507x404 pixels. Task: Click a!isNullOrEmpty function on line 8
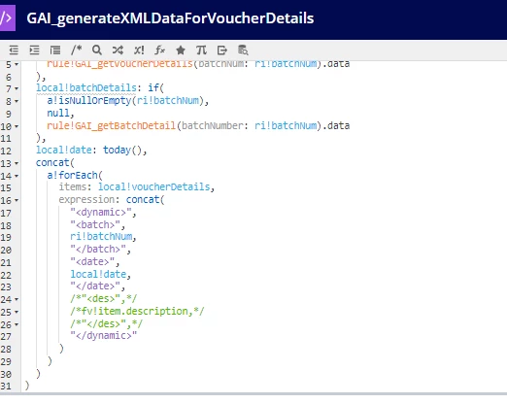tap(89, 101)
